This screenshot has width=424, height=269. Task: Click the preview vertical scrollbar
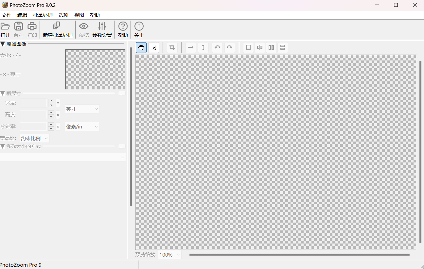click(421, 152)
